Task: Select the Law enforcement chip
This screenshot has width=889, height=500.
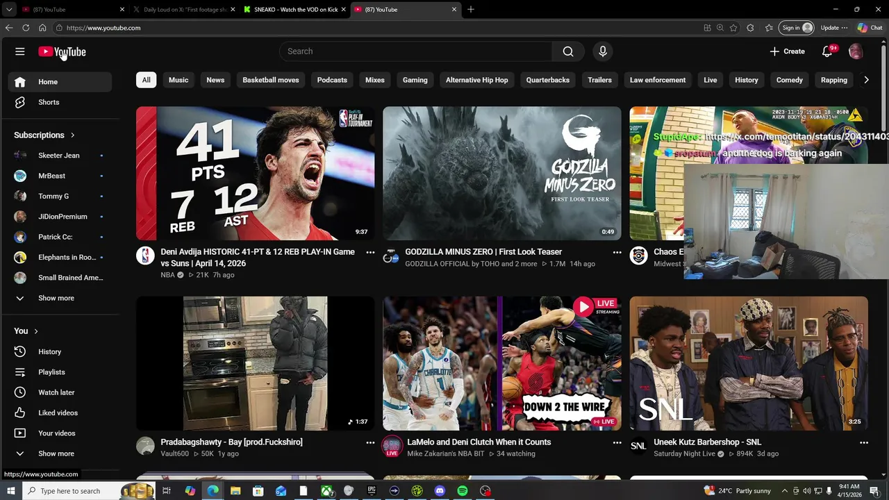Action: [658, 80]
